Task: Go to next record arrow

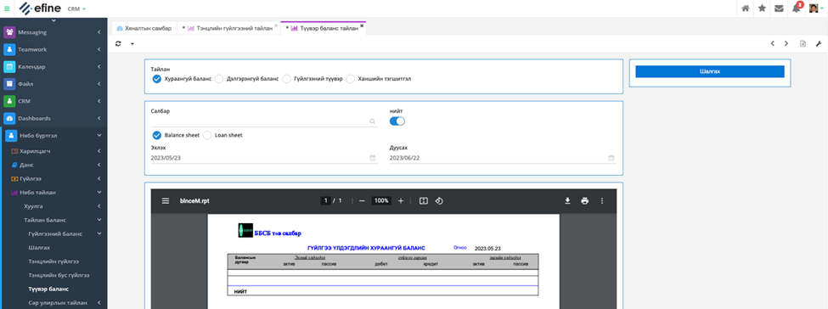Action: (786, 44)
